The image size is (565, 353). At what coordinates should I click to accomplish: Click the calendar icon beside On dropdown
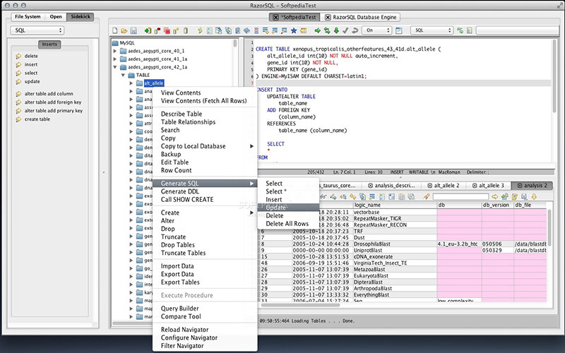399,30
